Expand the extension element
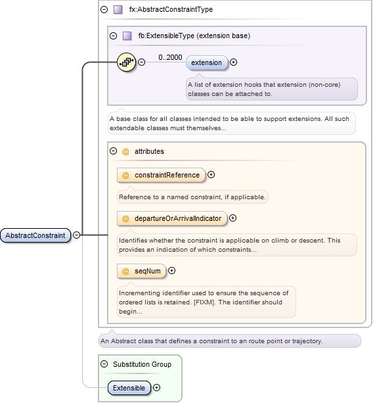 233,62
